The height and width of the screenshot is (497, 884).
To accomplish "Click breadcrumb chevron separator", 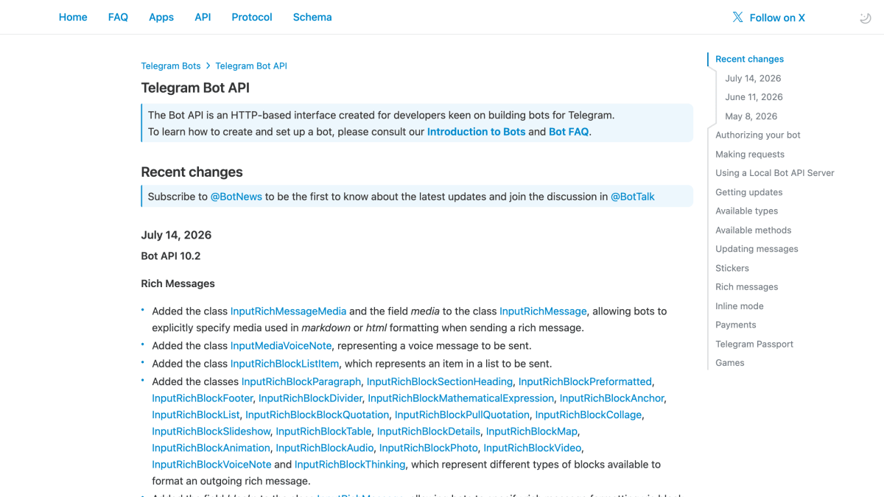I will pos(208,66).
